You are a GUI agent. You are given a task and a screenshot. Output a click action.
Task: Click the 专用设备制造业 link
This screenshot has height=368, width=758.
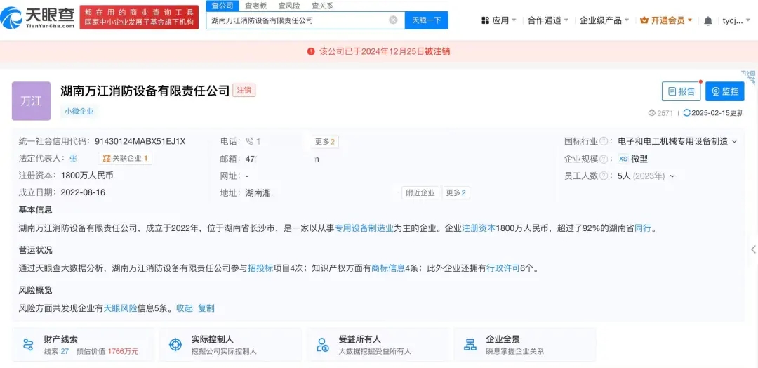pos(364,229)
